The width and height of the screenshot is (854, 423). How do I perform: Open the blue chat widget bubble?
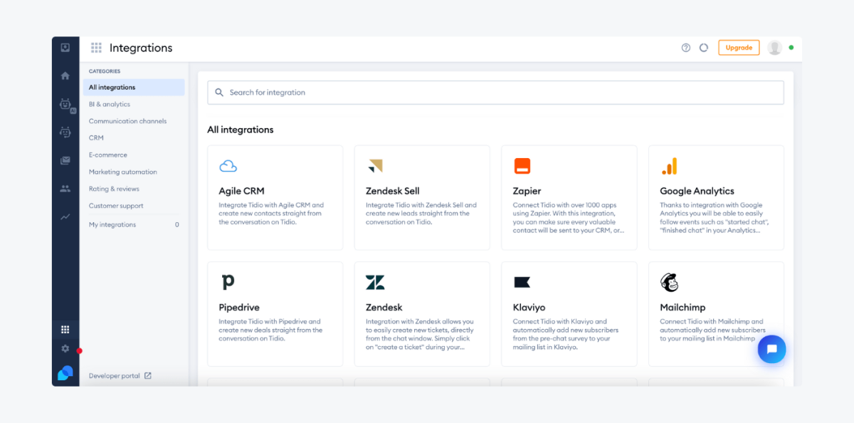tap(772, 349)
